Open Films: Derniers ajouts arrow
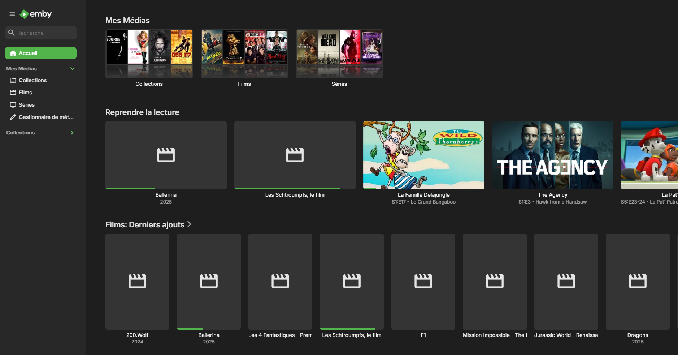This screenshot has height=355, width=678. pos(189,224)
